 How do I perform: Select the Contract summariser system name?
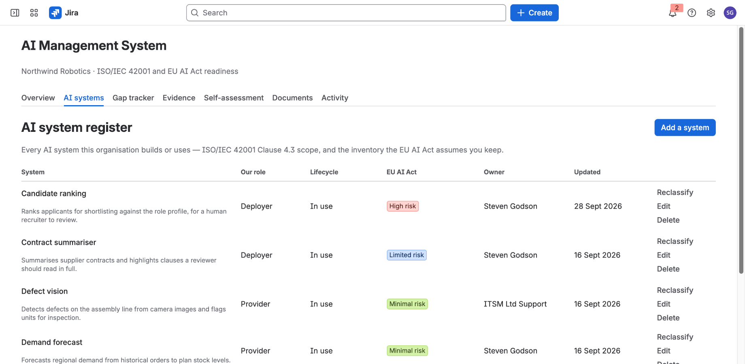pyautogui.click(x=59, y=243)
